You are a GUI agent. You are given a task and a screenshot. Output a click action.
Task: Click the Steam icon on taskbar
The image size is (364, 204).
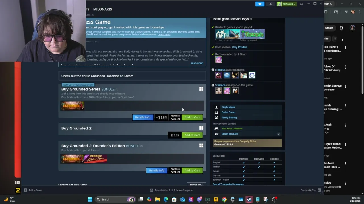(249, 199)
